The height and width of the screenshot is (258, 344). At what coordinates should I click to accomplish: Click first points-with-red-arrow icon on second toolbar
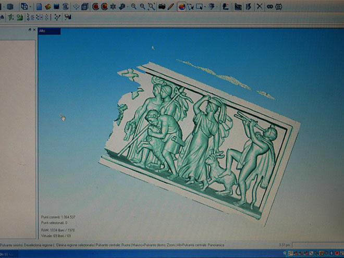(x=31, y=17)
